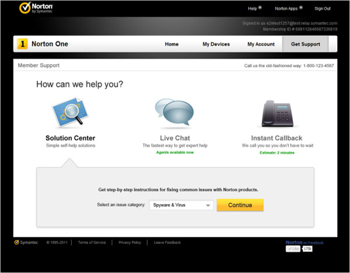Click Leave Feedback in the footer
Image resolution: width=350 pixels, height=273 pixels.
[167, 243]
